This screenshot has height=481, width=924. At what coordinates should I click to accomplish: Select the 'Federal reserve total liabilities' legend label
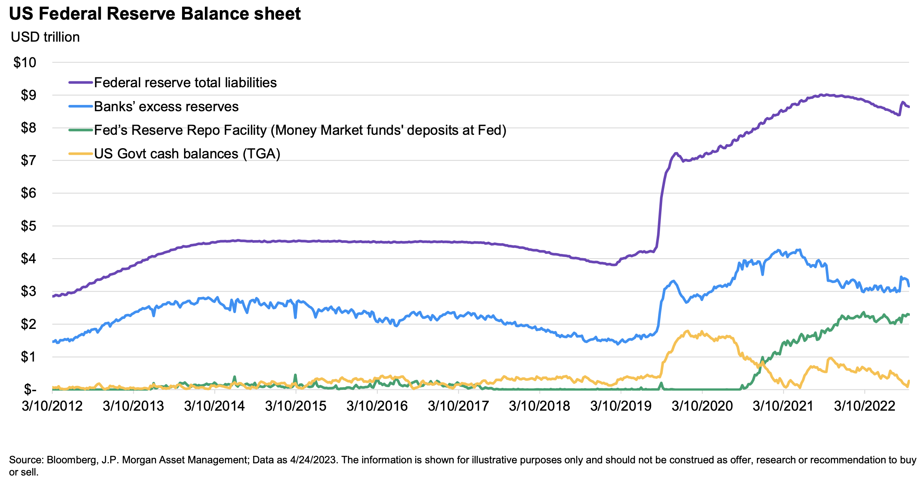pos(186,83)
